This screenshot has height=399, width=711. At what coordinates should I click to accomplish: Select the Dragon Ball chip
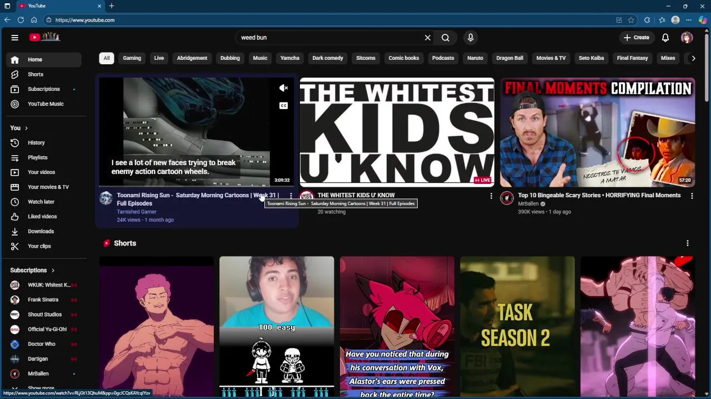[510, 58]
